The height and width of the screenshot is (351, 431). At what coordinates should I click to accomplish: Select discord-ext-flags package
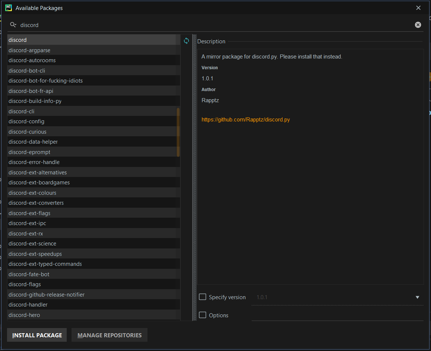(x=93, y=213)
